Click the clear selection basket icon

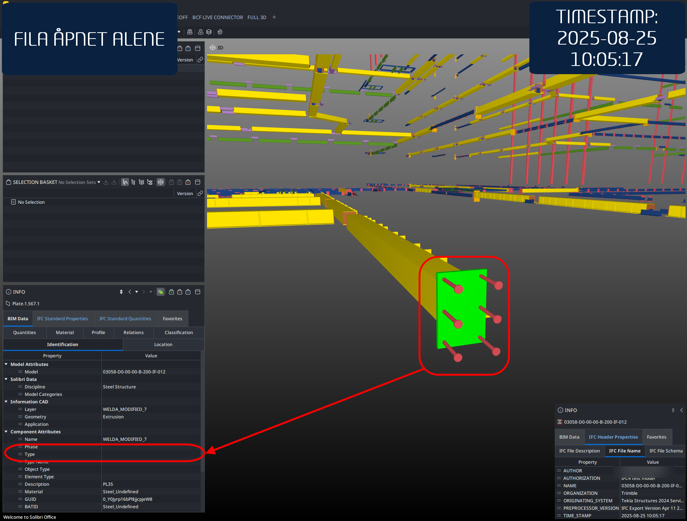click(x=188, y=182)
